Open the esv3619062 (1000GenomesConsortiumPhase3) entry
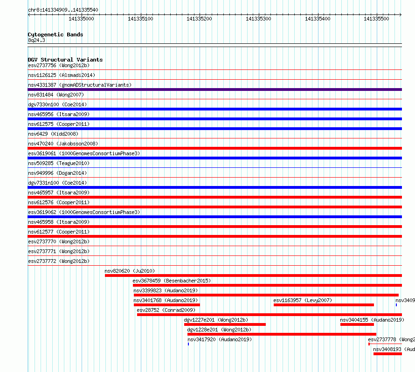 (x=84, y=212)
